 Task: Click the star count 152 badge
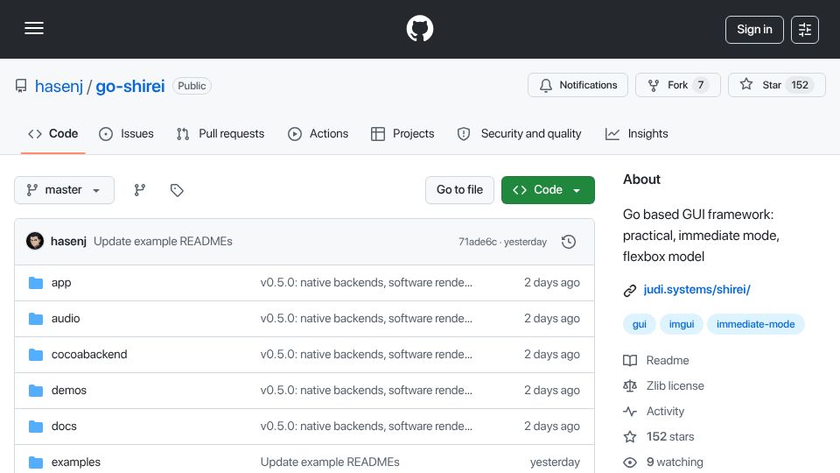coord(800,85)
